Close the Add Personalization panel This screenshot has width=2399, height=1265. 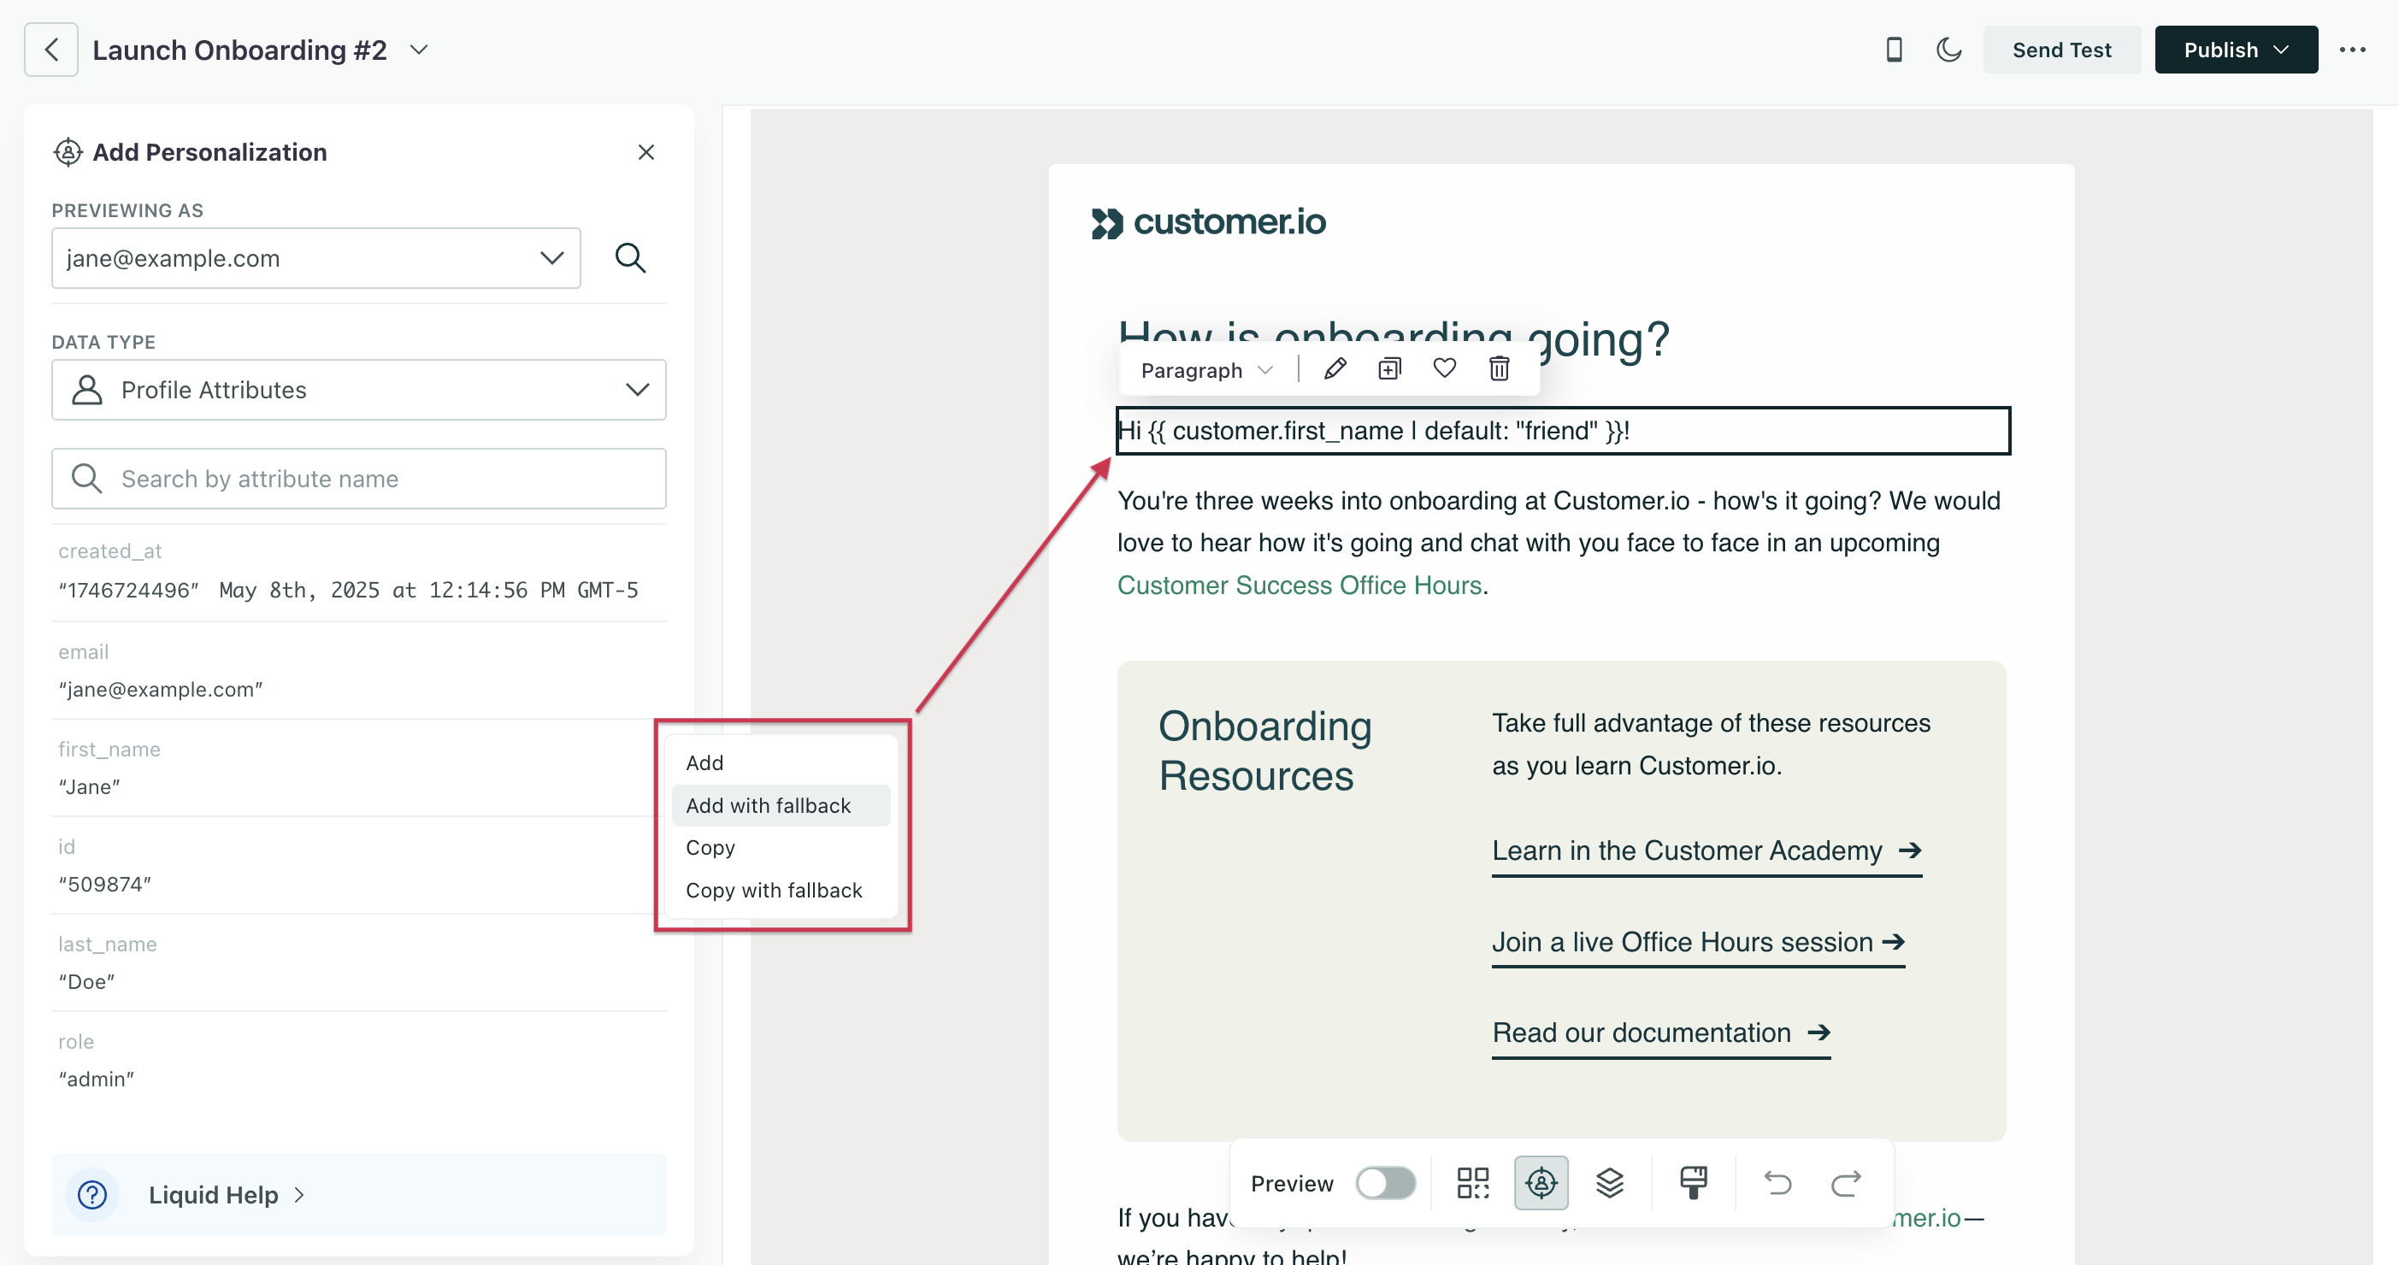(645, 152)
